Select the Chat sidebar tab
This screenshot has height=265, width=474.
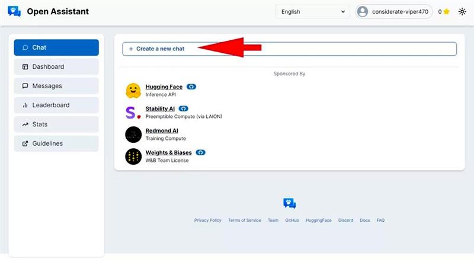(56, 47)
